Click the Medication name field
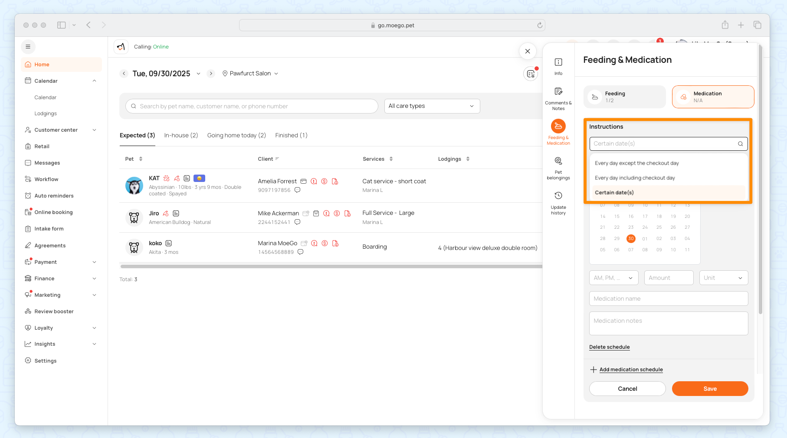Image resolution: width=787 pixels, height=438 pixels. coord(668,298)
